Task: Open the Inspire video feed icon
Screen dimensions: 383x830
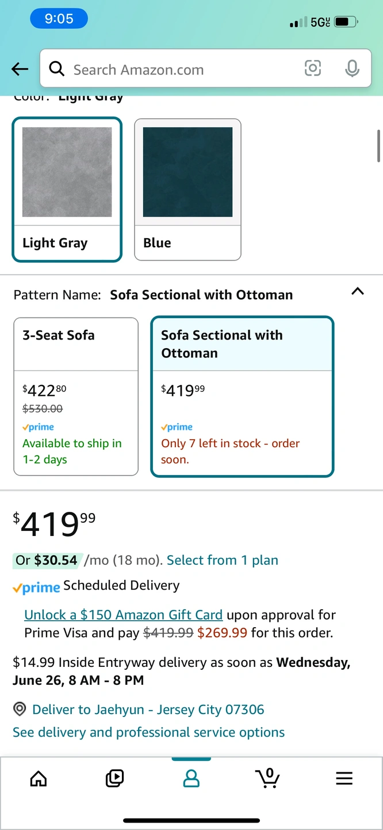Action: [115, 779]
